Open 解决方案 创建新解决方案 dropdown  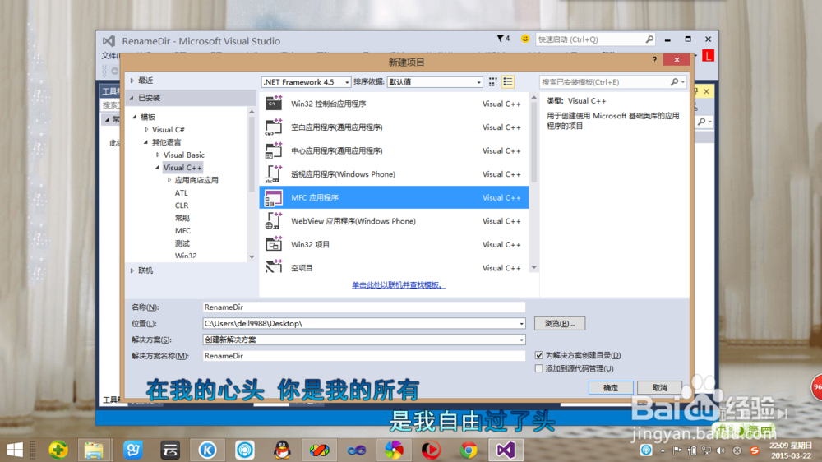click(x=364, y=340)
